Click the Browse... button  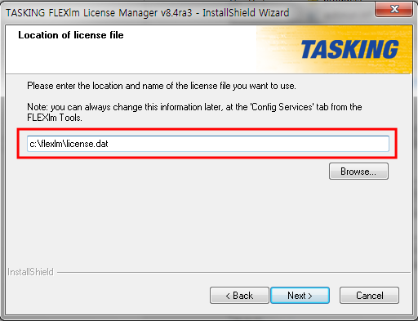pos(358,172)
